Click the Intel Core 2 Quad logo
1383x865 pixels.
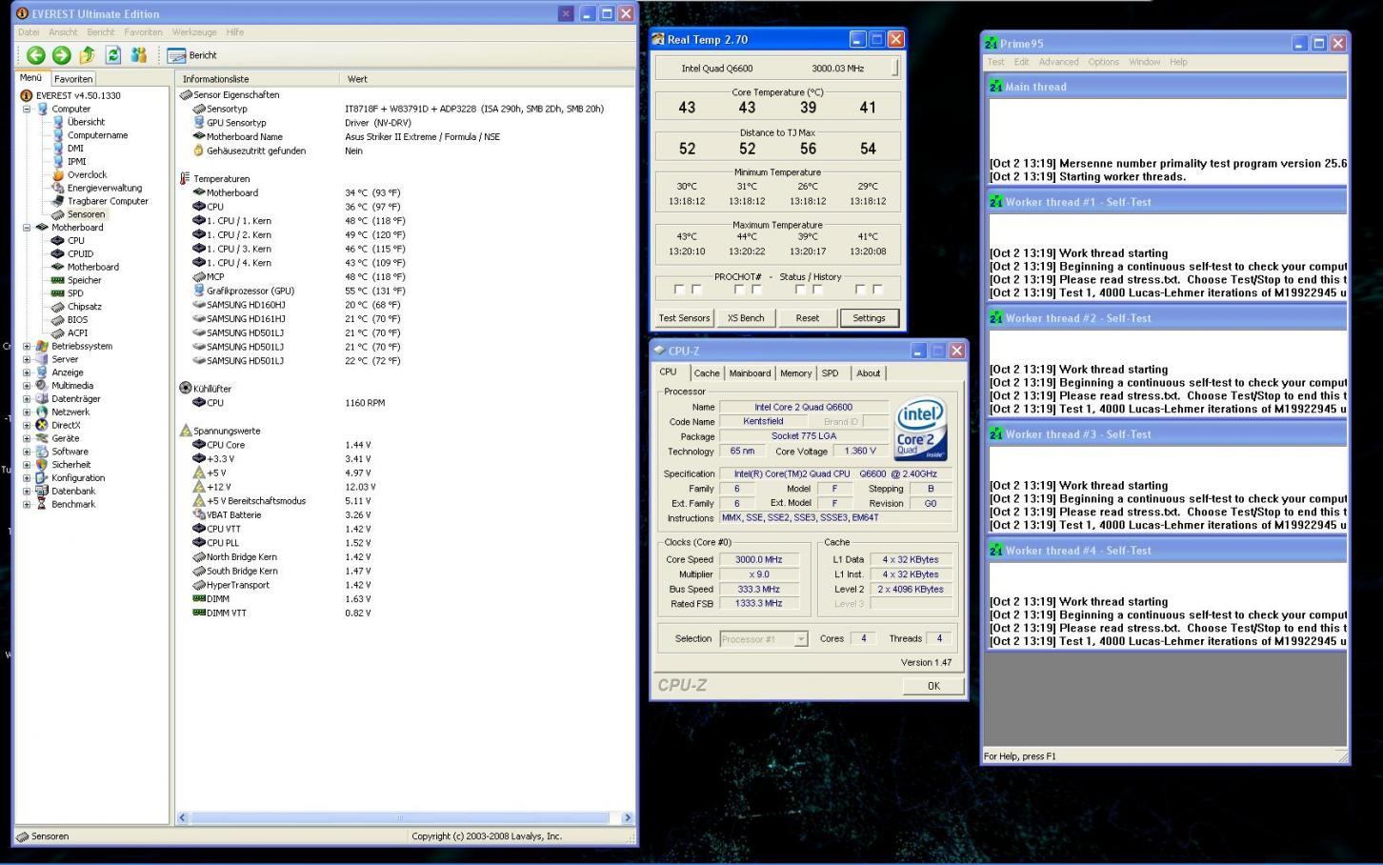(921, 430)
